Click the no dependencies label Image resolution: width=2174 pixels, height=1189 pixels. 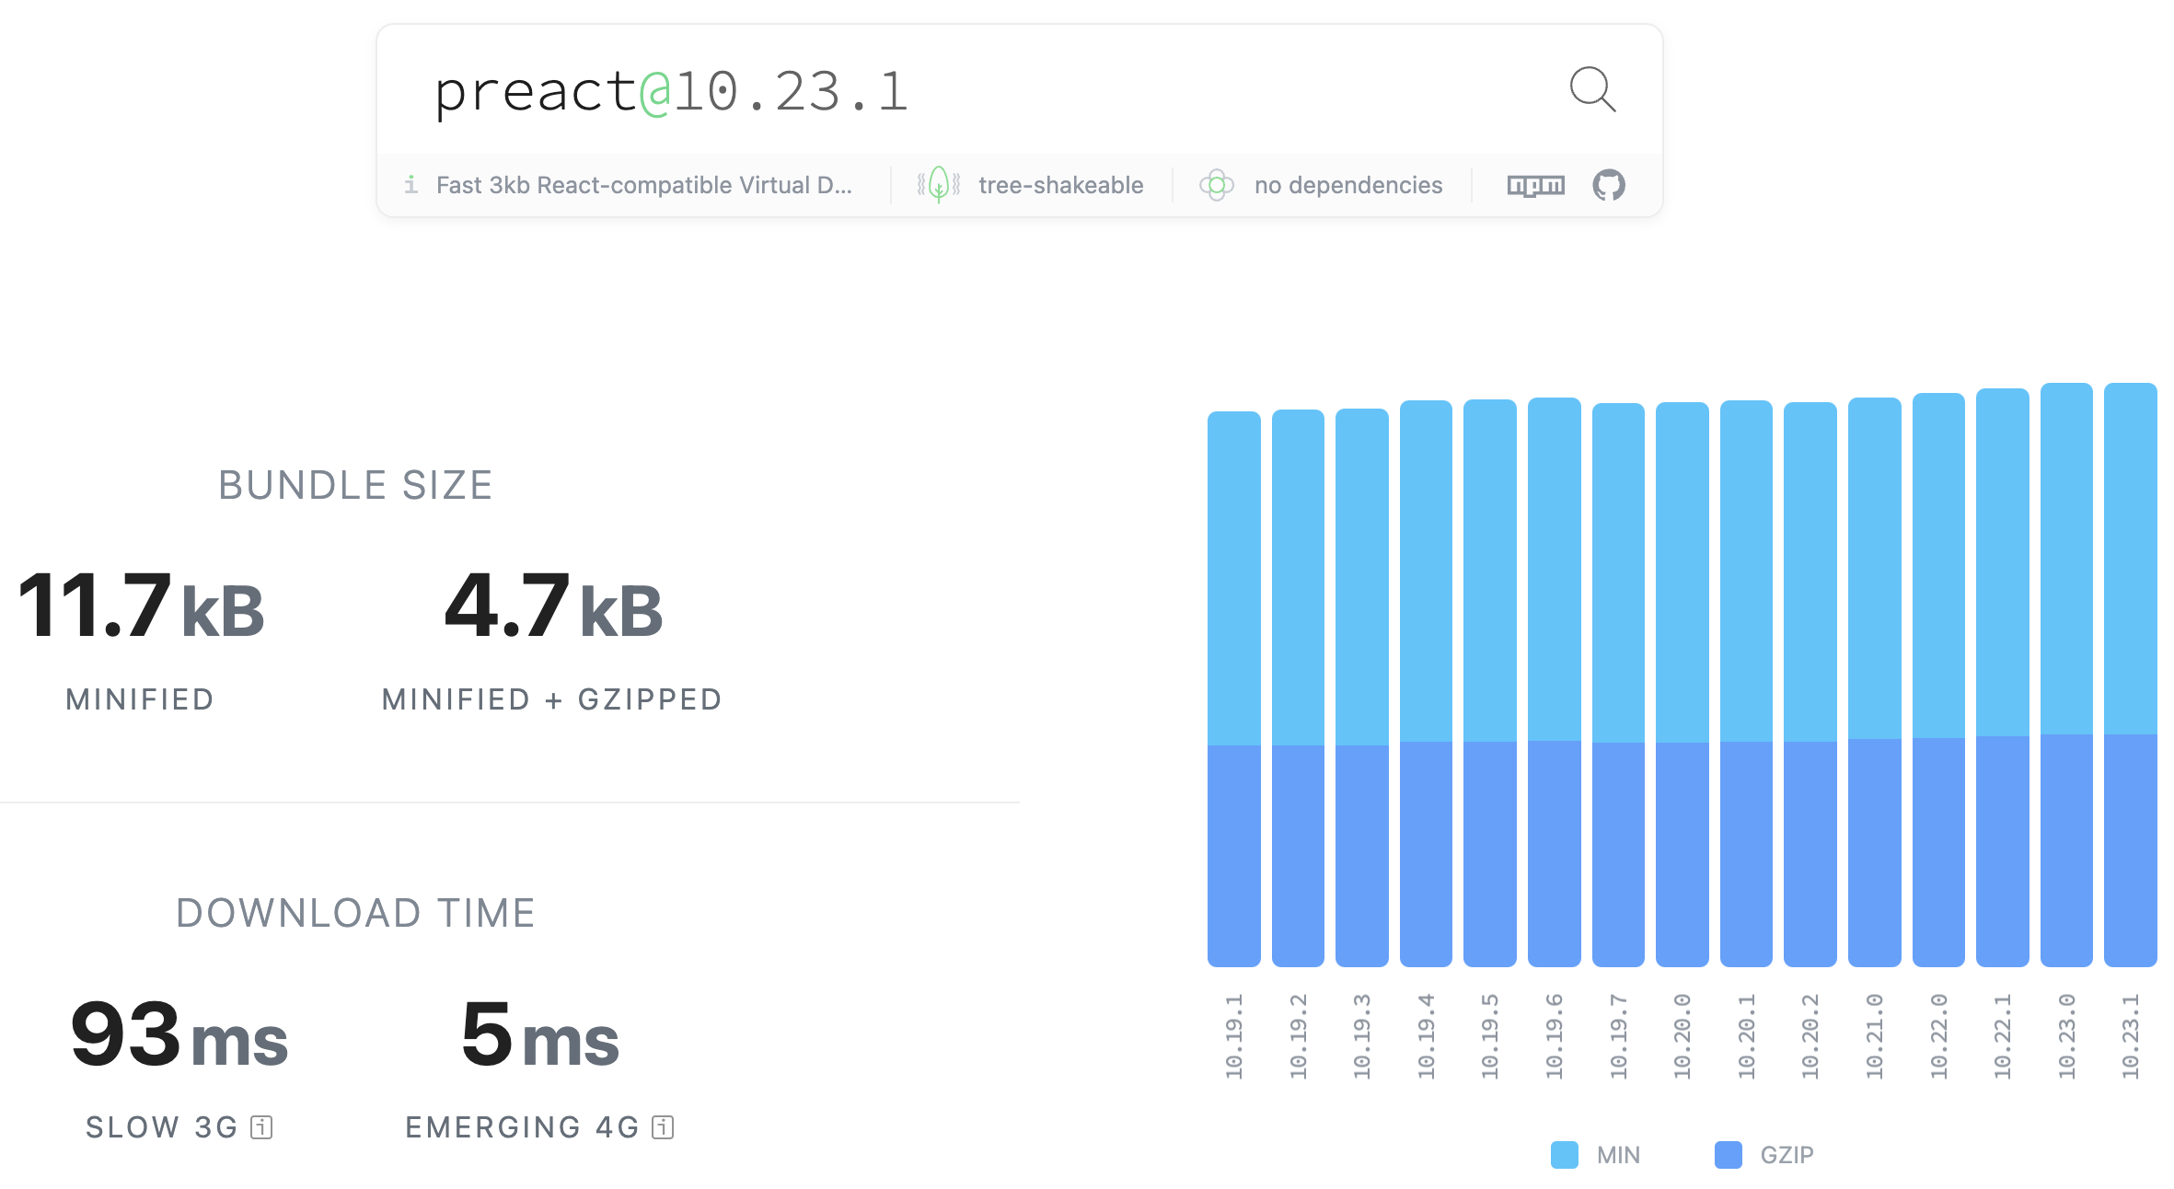click(1347, 185)
